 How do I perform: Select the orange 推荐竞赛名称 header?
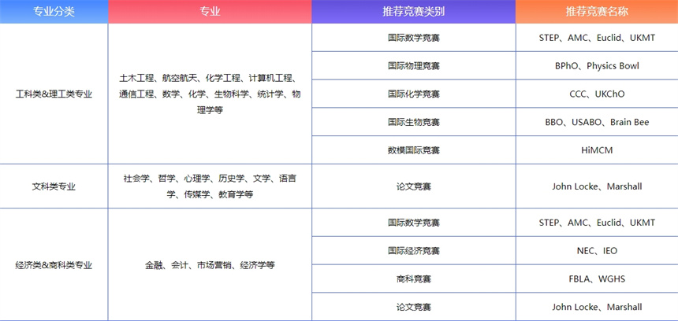click(597, 12)
